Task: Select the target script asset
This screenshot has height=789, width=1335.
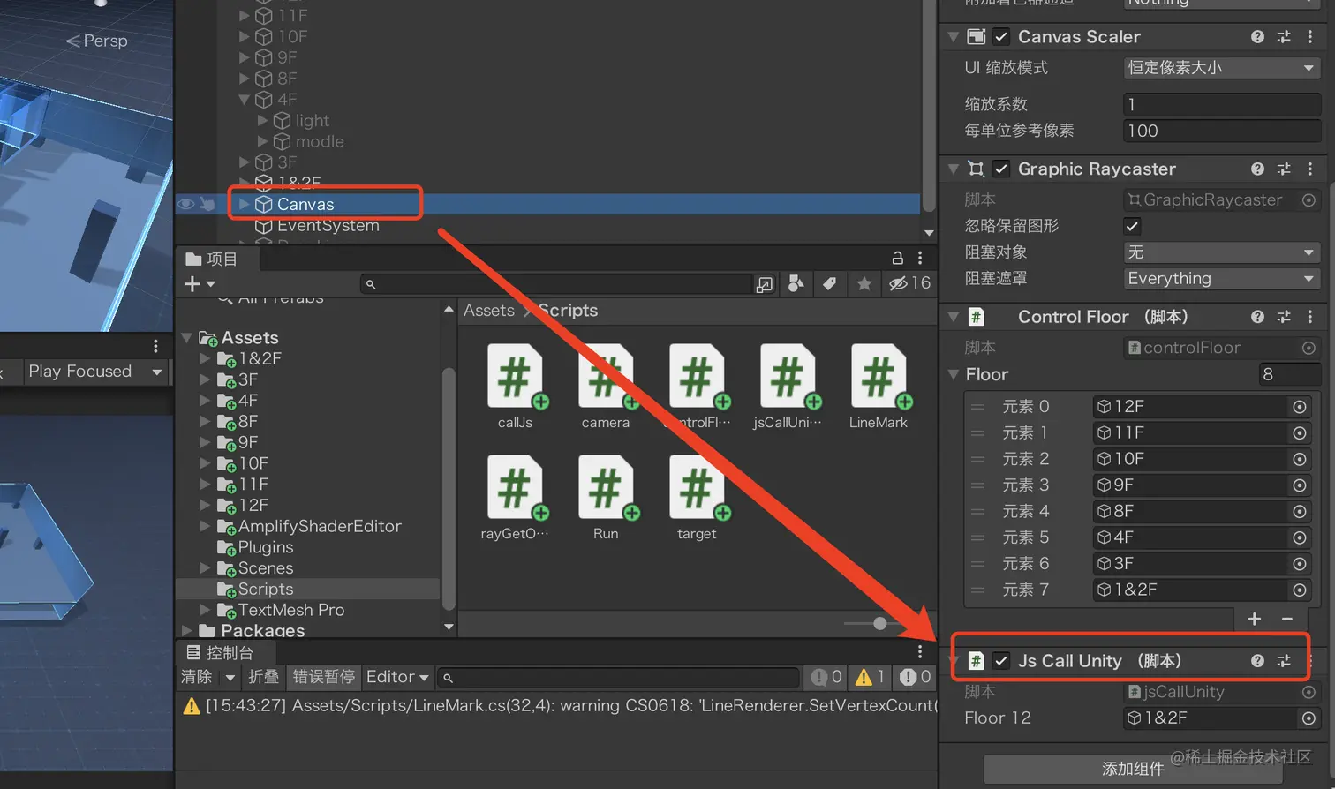Action: click(x=697, y=498)
